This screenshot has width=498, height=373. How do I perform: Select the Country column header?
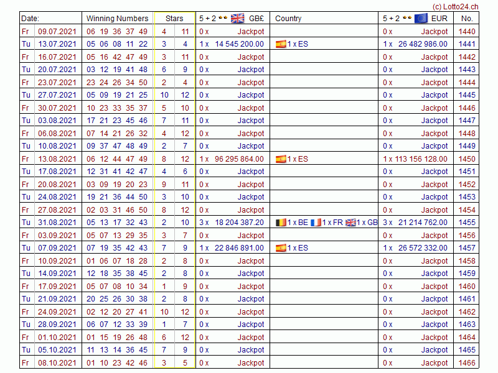pyautogui.click(x=288, y=19)
